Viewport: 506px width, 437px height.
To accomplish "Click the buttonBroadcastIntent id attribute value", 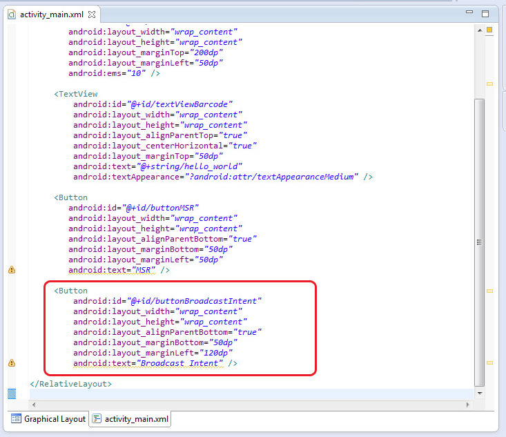I will pos(194,301).
